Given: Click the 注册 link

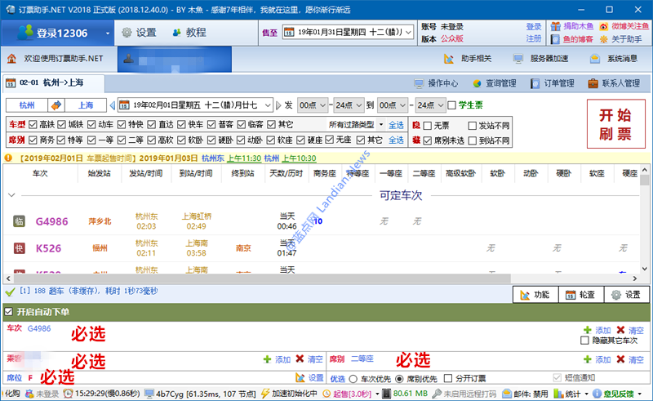Looking at the screenshot, I should point(533,38).
